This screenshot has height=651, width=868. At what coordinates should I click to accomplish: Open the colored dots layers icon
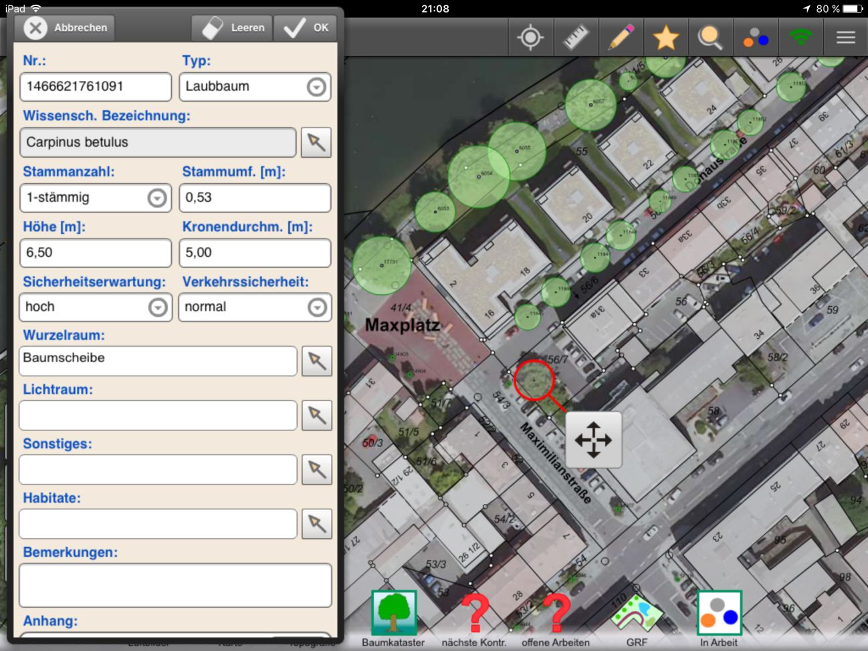tap(756, 37)
